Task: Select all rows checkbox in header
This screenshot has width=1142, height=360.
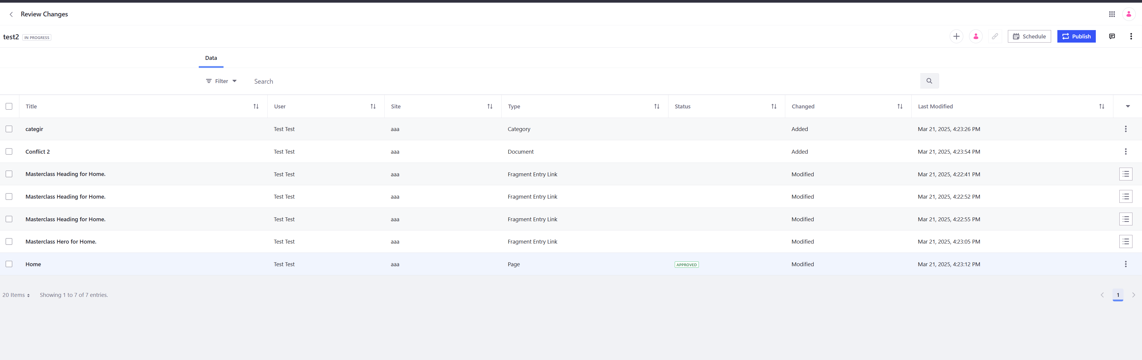Action: pyautogui.click(x=9, y=106)
